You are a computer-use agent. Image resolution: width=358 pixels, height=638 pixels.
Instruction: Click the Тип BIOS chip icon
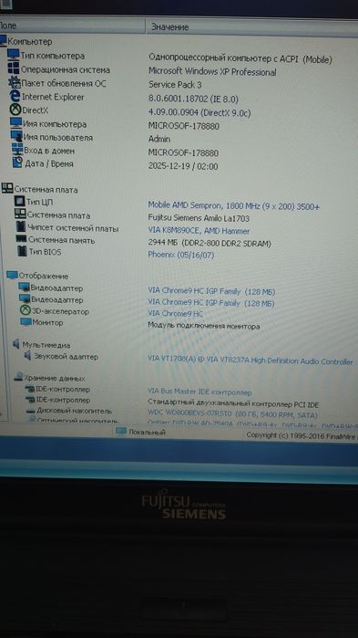point(23,251)
